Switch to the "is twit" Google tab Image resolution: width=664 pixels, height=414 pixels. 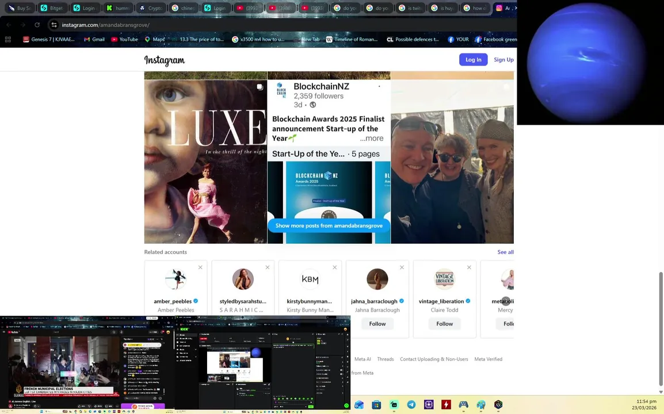[411, 8]
